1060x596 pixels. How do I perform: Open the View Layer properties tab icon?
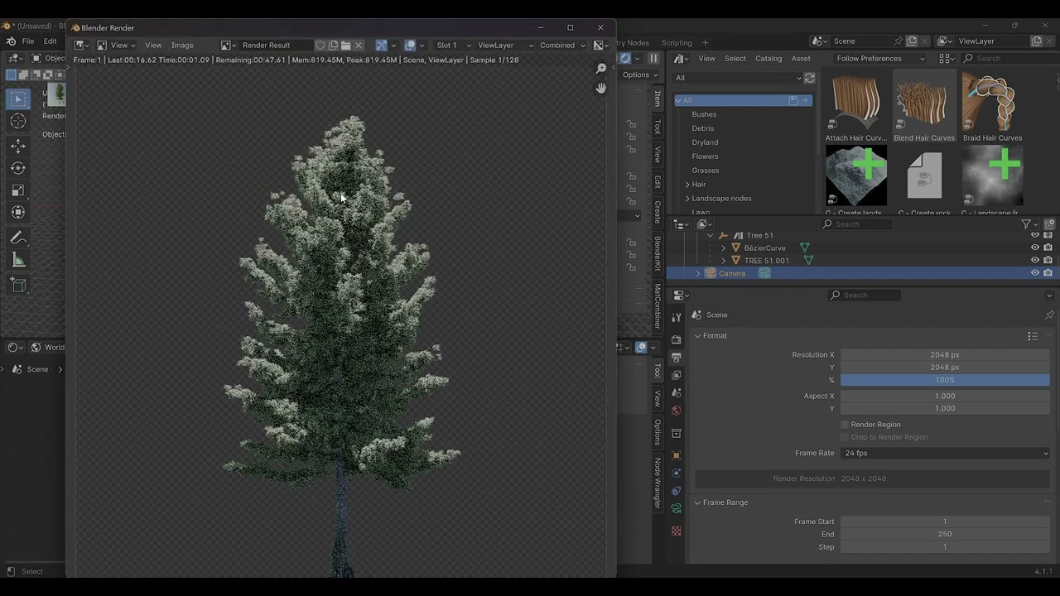click(677, 375)
